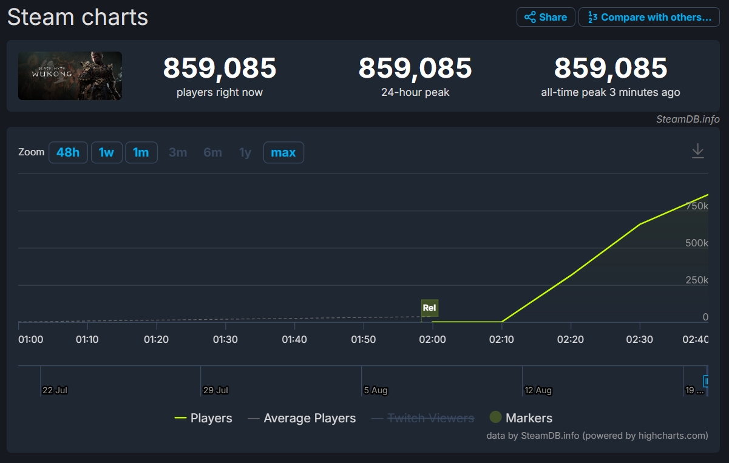This screenshot has height=463, width=729.
Task: Click the Share button
Action: point(546,17)
